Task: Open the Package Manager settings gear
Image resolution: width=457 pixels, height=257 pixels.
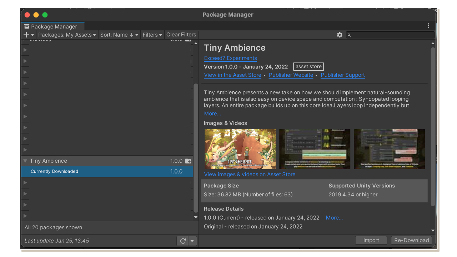Action: click(340, 35)
